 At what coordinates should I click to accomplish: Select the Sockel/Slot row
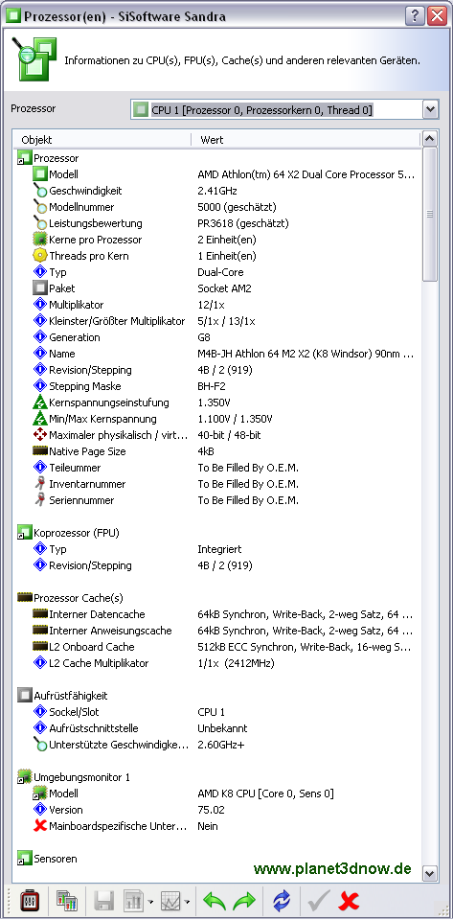coord(216,712)
